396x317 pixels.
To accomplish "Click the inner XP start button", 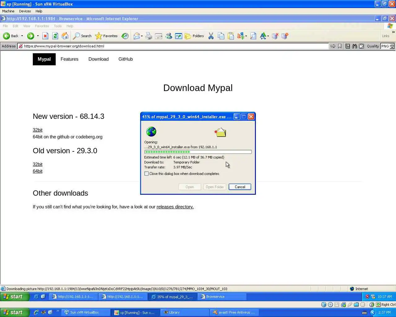I will coord(15,297).
